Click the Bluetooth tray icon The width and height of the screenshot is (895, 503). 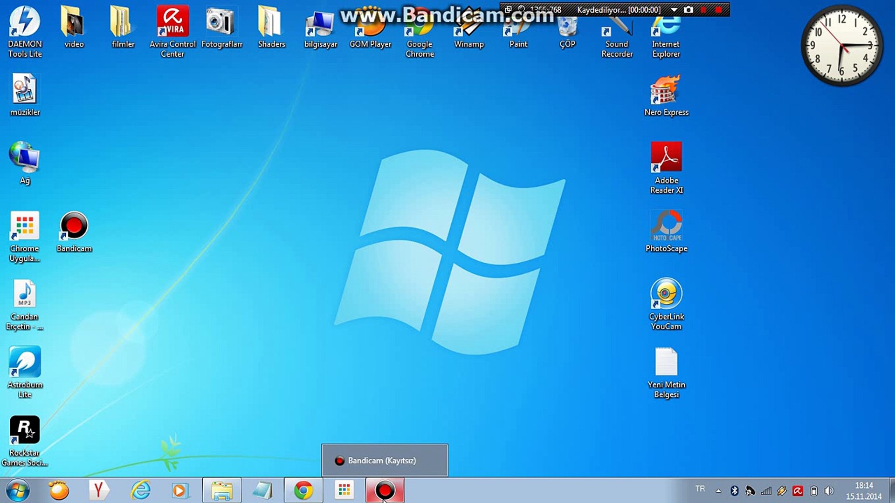[734, 490]
